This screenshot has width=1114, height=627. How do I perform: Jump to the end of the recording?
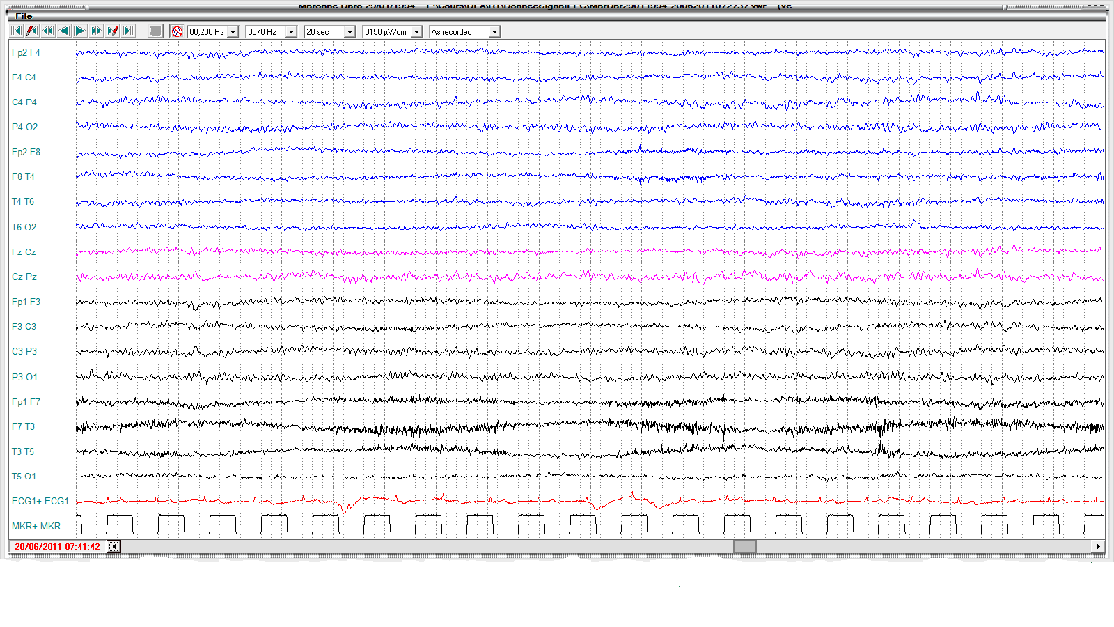pyautogui.click(x=128, y=31)
